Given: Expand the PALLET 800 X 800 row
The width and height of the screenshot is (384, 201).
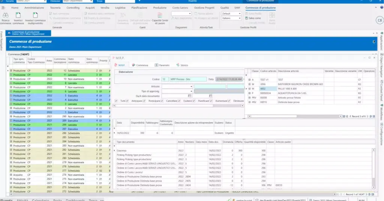Looking at the screenshot, I should (249, 89).
